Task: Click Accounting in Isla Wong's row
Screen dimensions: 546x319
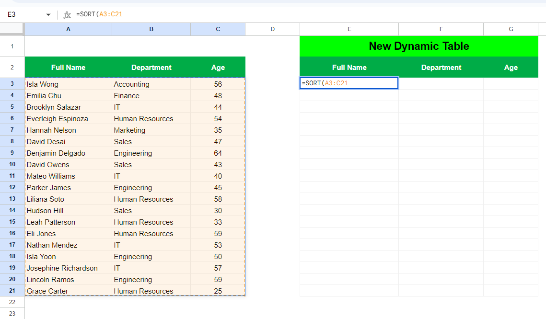Action: coord(151,84)
